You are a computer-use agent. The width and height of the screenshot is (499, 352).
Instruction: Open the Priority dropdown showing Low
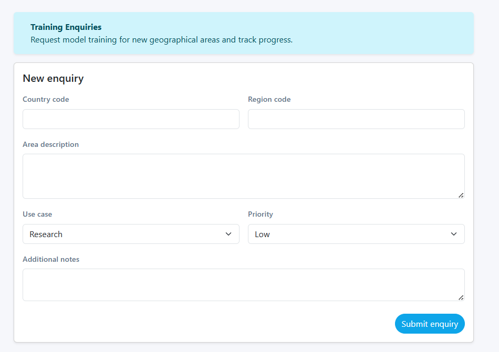(x=356, y=234)
